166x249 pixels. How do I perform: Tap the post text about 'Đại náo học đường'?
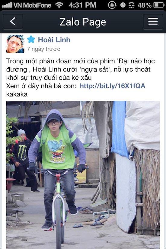(80, 69)
